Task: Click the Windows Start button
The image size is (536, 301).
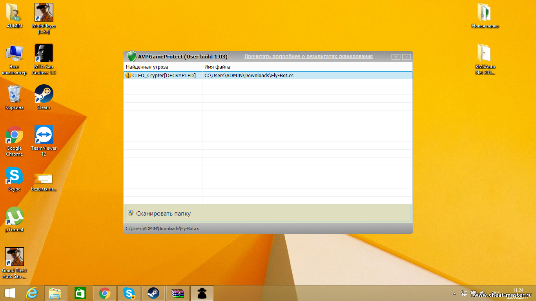Action: [x=10, y=293]
